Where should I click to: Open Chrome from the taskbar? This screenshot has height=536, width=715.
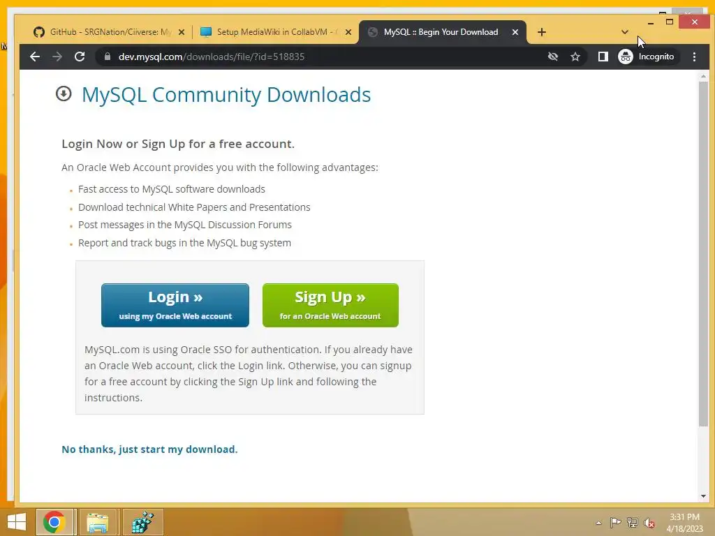click(x=54, y=522)
